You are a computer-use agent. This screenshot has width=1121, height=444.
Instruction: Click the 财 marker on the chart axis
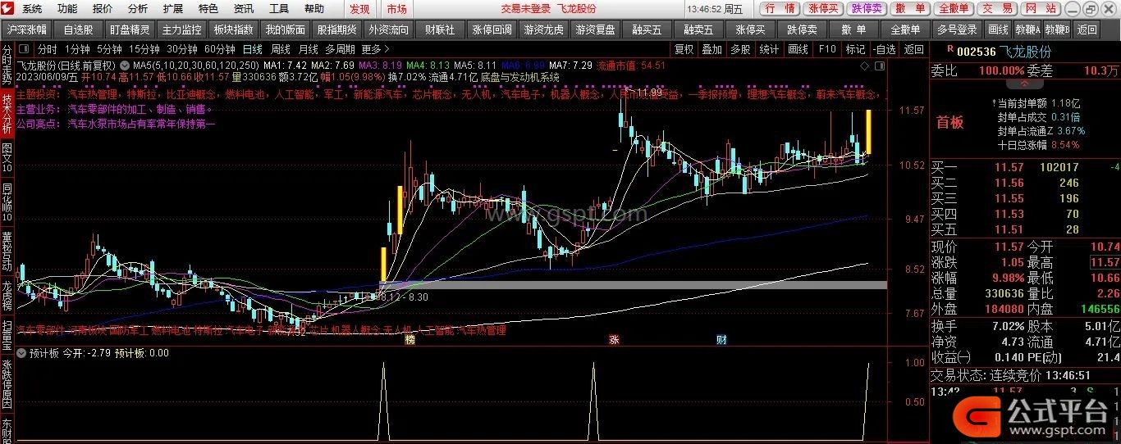721,339
